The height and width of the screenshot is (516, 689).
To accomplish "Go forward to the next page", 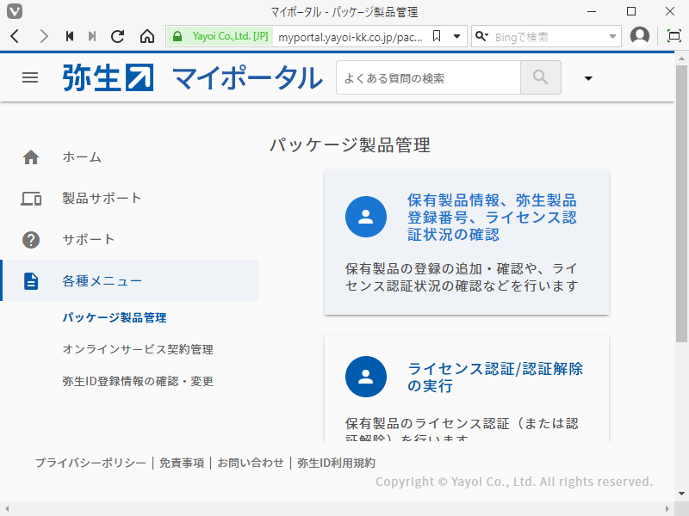I will pos(44,36).
